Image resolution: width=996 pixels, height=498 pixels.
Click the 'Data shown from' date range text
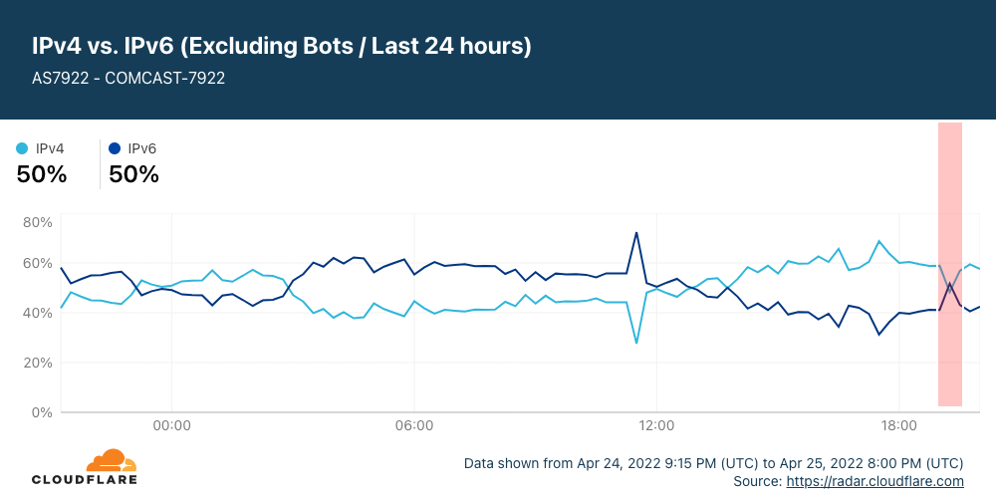click(713, 463)
